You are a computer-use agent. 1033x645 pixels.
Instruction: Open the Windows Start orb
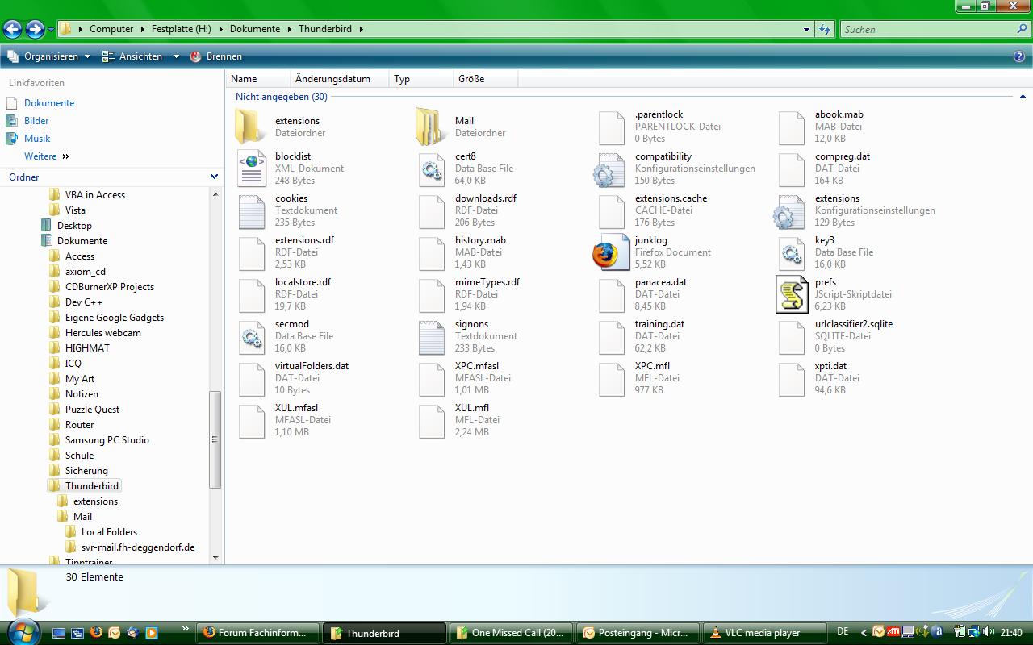(22, 630)
